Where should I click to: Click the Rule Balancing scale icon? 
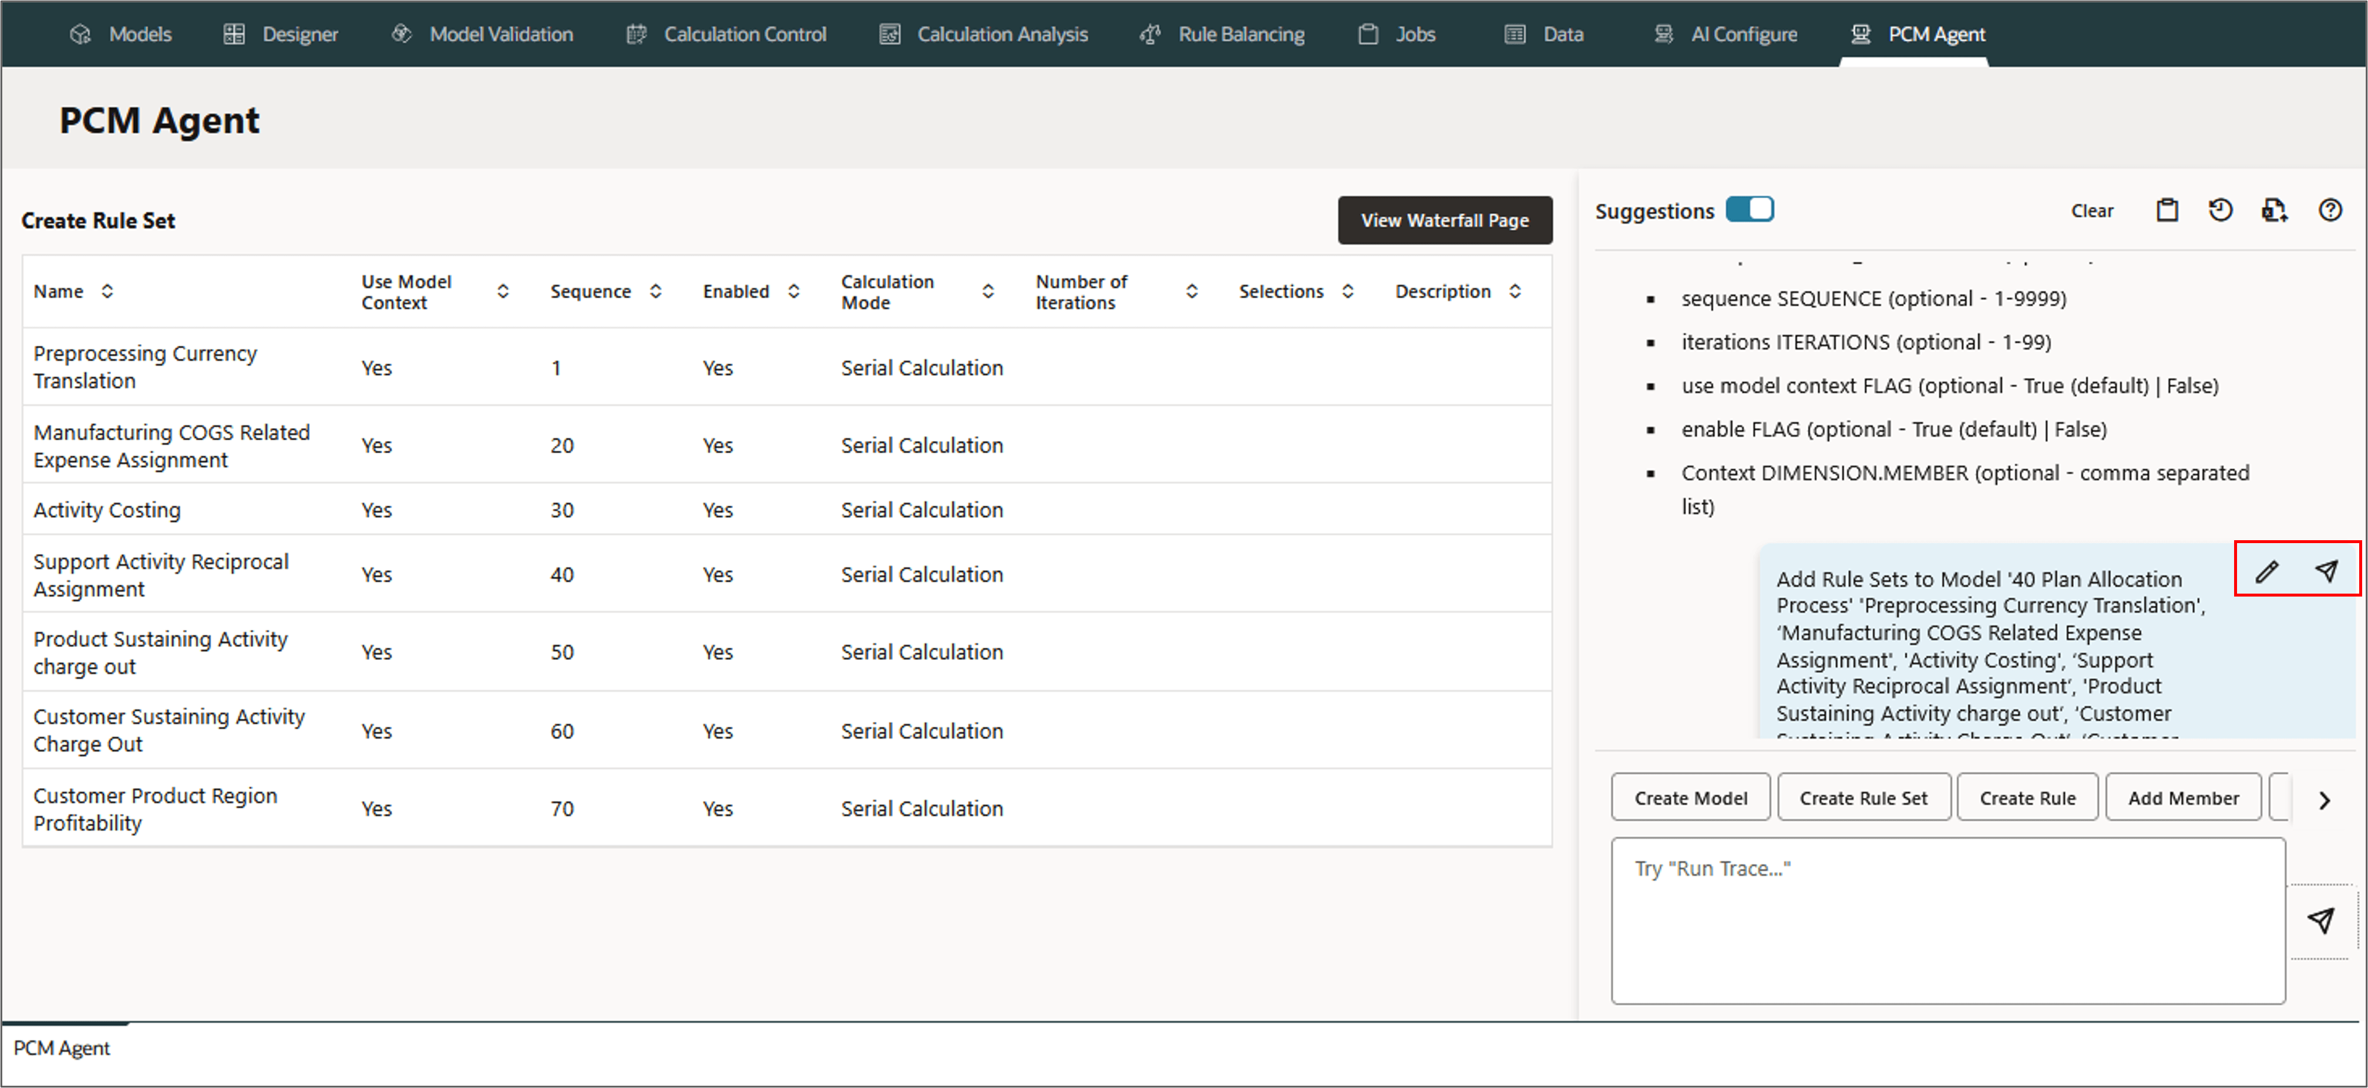(1150, 34)
